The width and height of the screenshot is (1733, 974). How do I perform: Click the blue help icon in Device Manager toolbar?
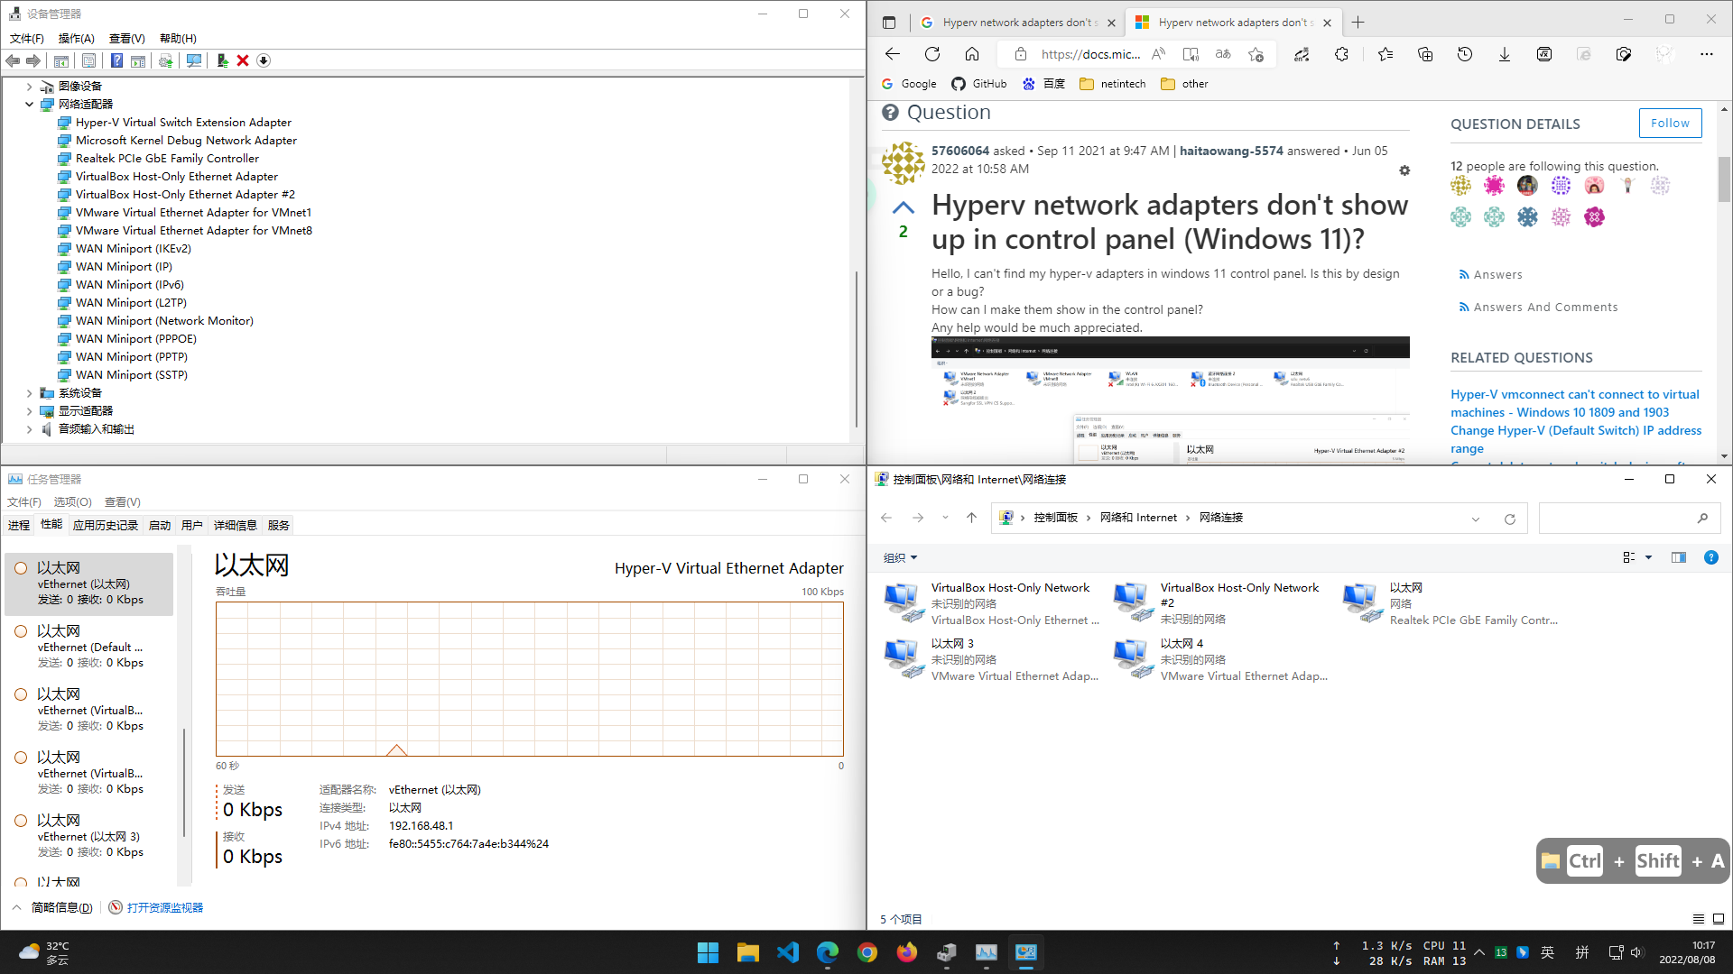coord(116,60)
